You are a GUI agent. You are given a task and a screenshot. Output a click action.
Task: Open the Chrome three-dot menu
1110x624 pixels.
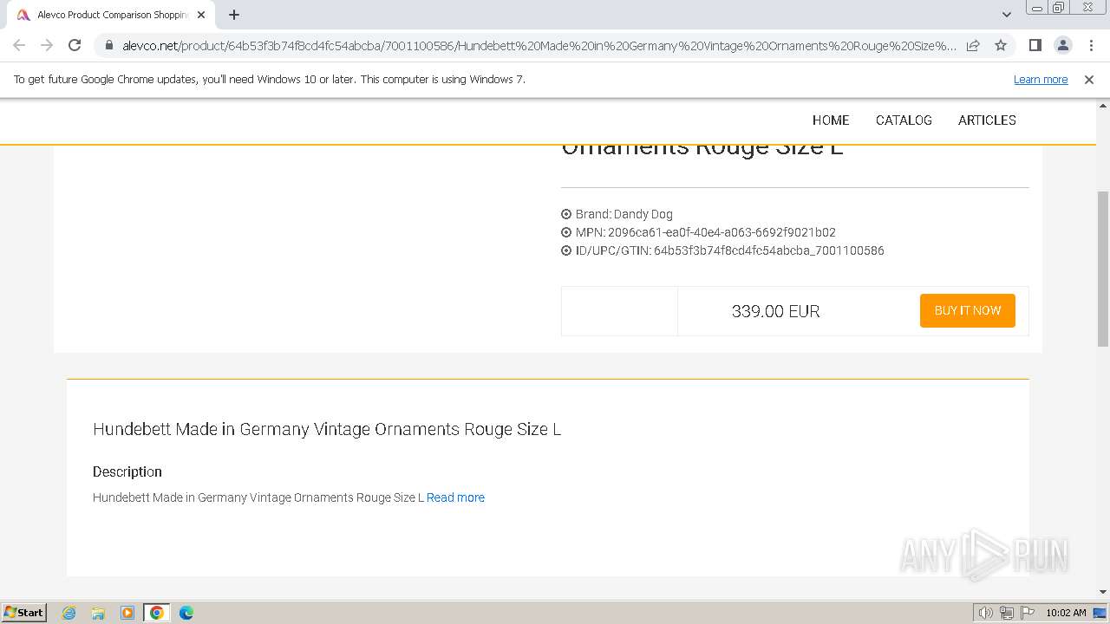coord(1090,45)
